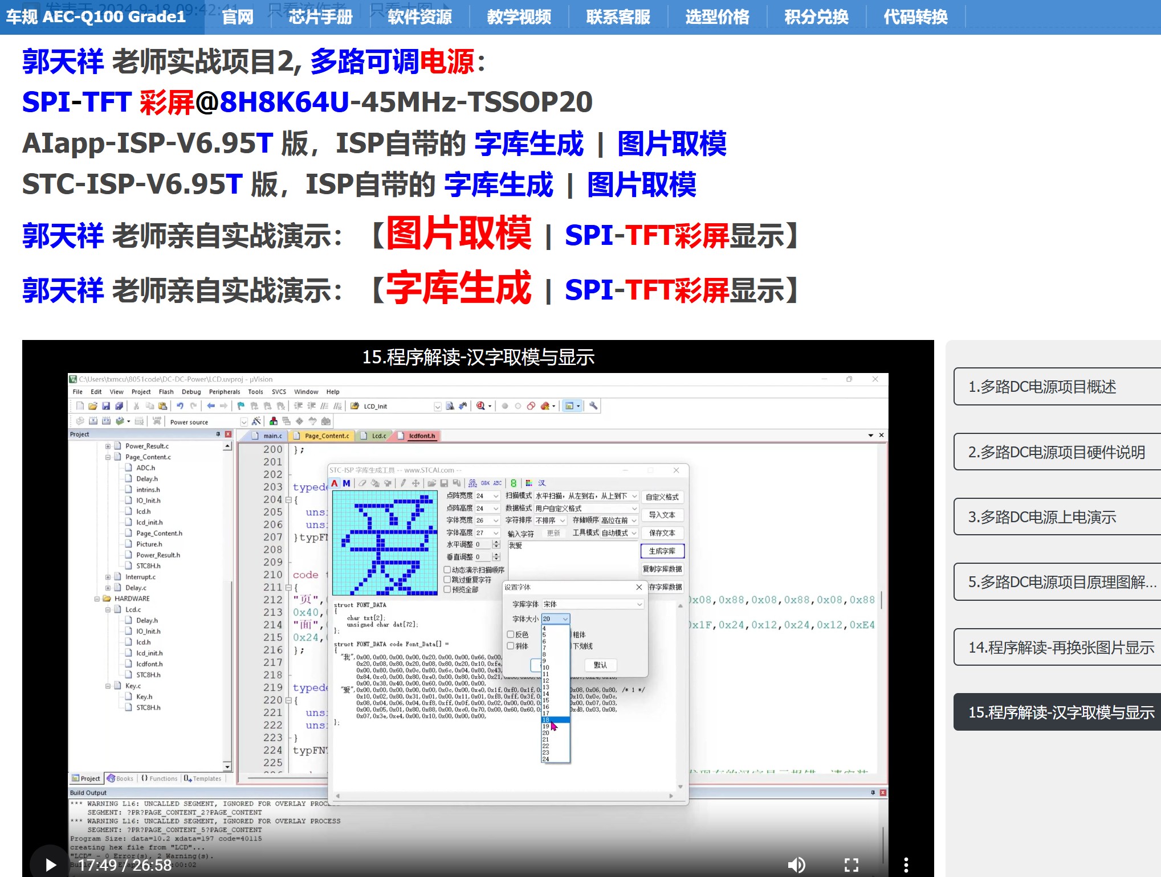The height and width of the screenshot is (877, 1161).
Task: Select playlist item 3.多路DC电源上电演示
Action: point(1057,517)
